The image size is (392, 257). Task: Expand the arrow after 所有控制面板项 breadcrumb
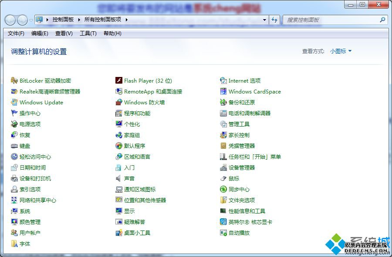[x=126, y=20]
